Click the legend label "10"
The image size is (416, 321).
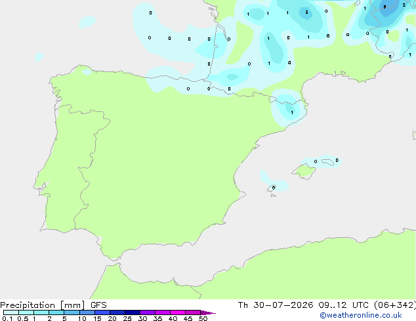coord(82,318)
